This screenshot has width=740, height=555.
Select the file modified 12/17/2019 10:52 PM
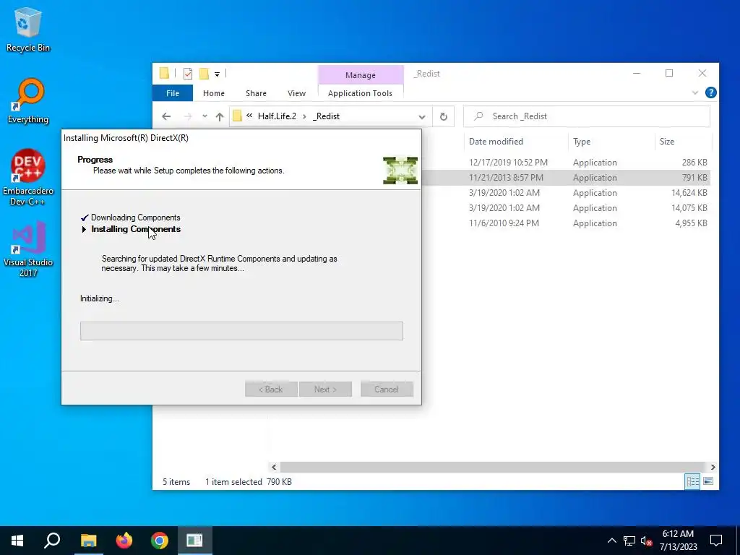(565, 163)
